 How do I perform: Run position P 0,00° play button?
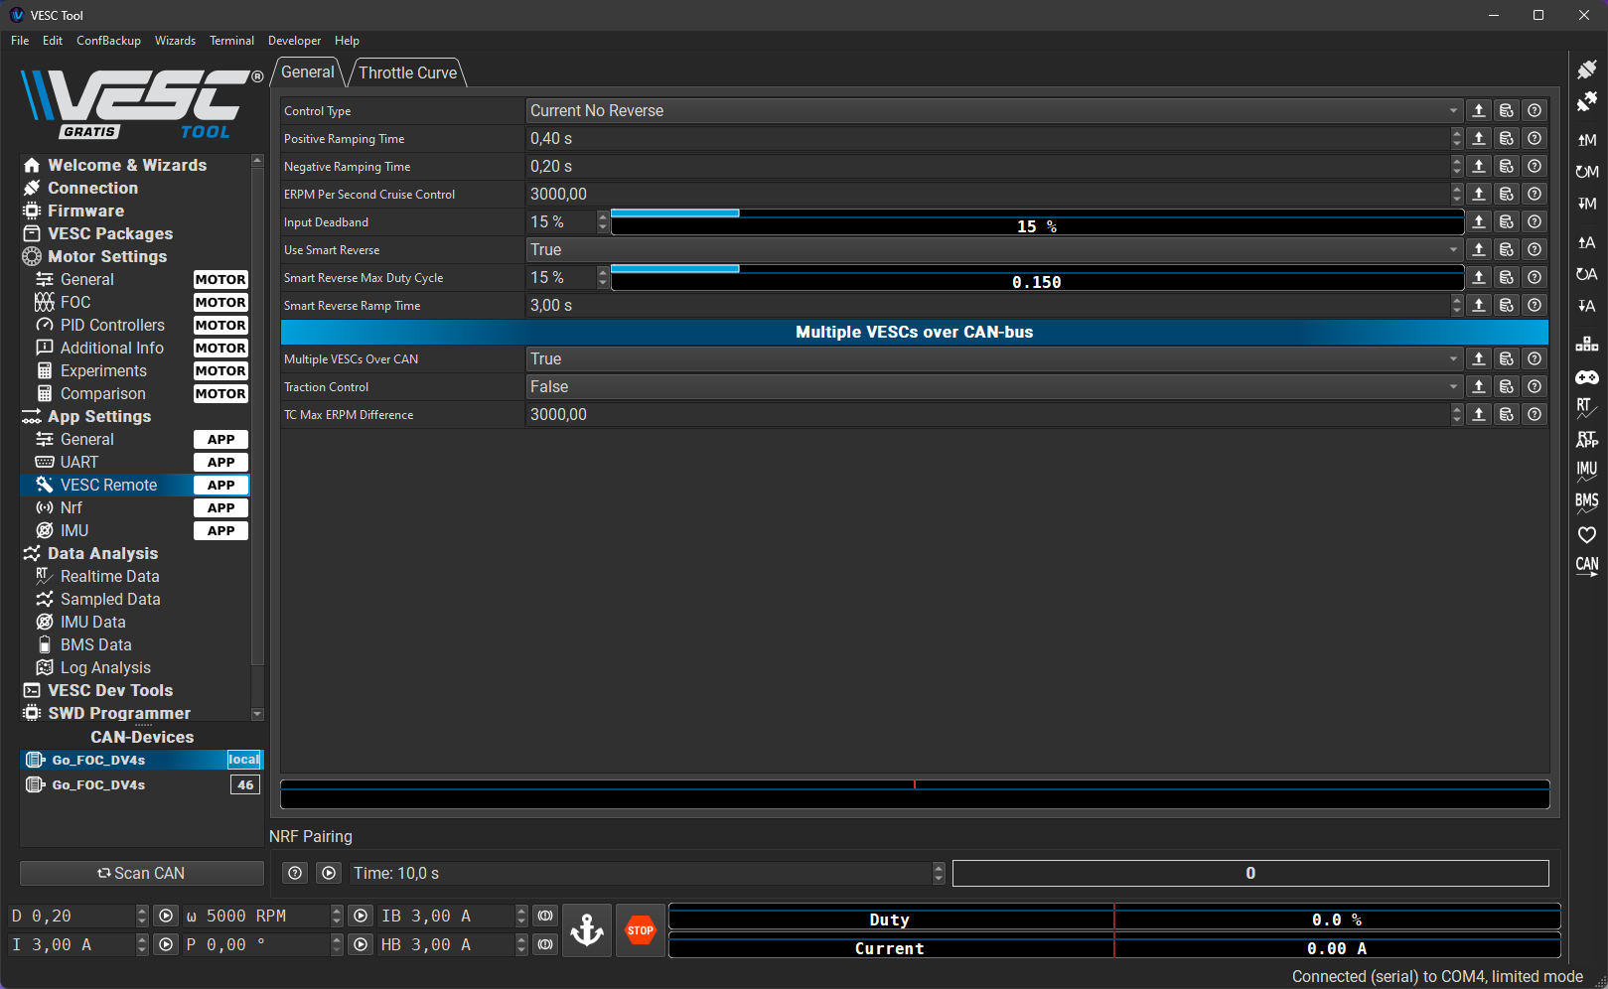[361, 944]
